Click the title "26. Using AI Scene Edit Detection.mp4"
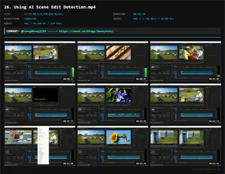Image resolution: width=225 pixels, height=174 pixels. click(50, 7)
